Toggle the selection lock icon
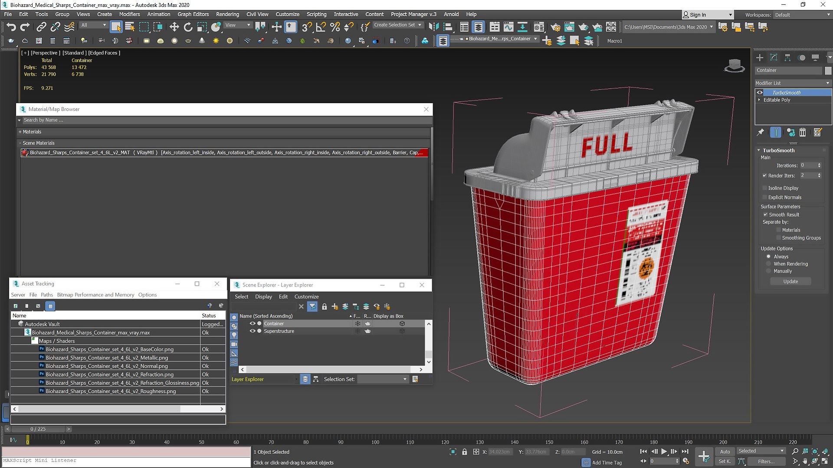833x468 pixels. coord(464,452)
